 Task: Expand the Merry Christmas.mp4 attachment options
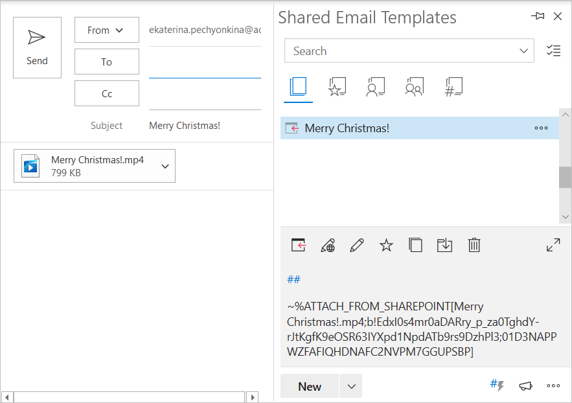click(x=167, y=165)
